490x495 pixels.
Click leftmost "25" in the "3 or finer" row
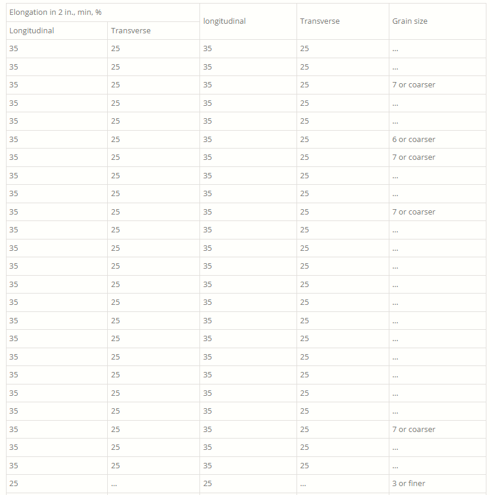[x=14, y=484]
